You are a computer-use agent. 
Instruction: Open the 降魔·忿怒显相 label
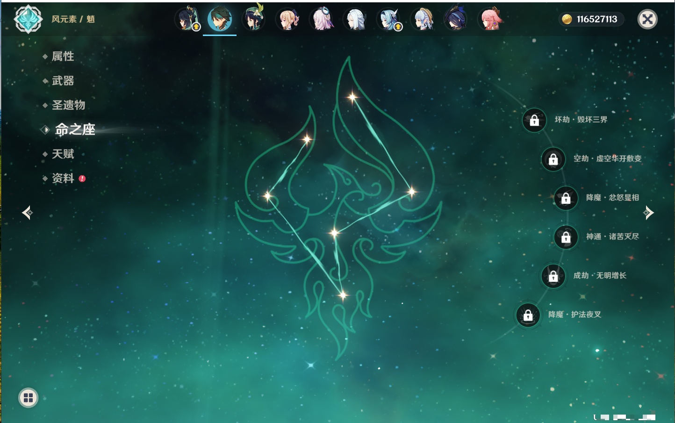pos(612,198)
